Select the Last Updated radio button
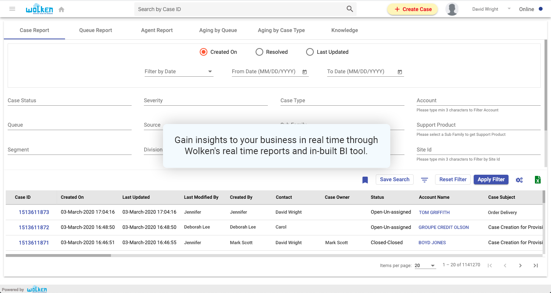 pos(310,52)
